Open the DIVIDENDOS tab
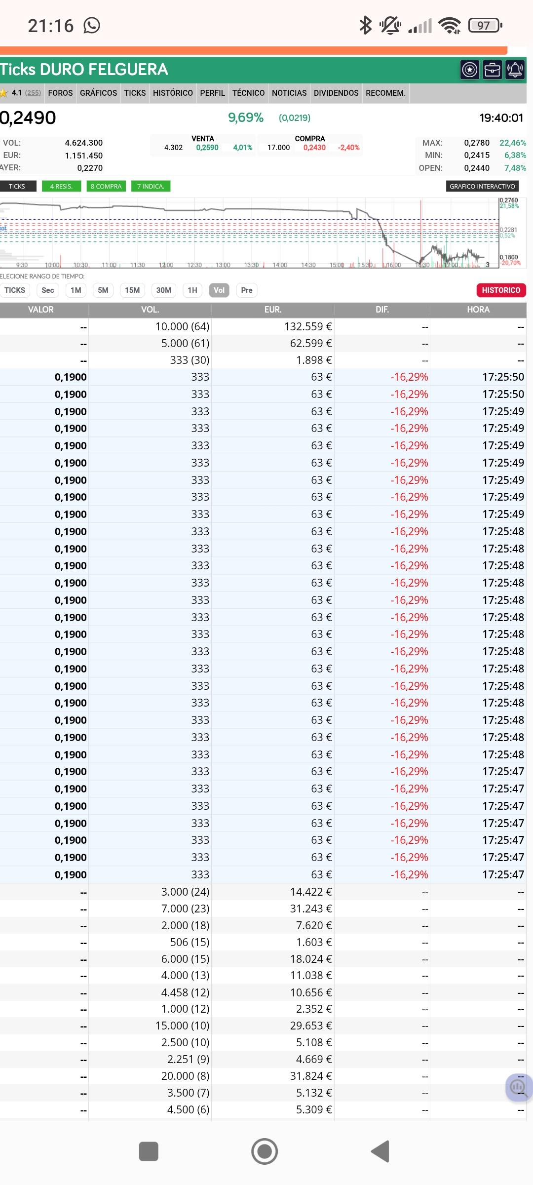533x1185 pixels. coord(336,93)
